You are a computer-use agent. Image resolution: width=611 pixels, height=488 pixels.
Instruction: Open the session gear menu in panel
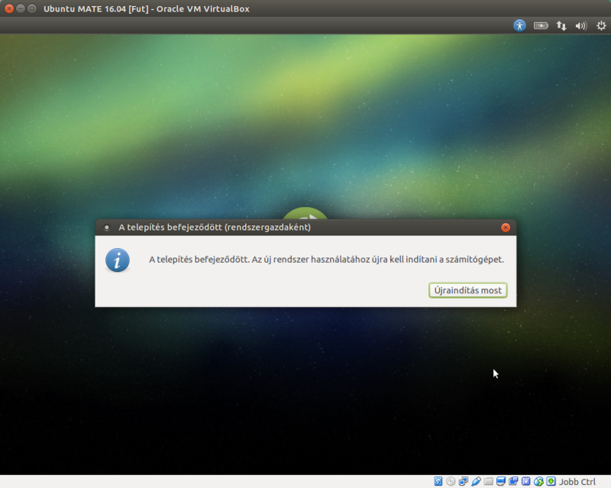pos(601,26)
